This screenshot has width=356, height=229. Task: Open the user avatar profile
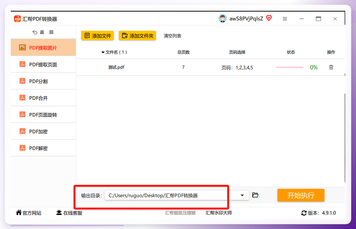pyautogui.click(x=222, y=18)
